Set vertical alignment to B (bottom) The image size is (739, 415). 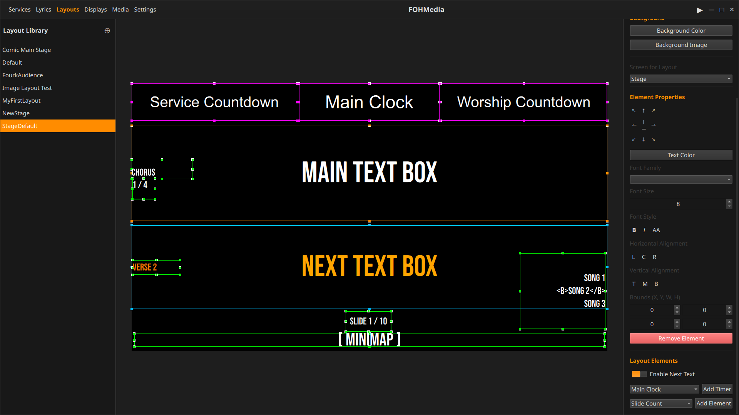(x=656, y=284)
